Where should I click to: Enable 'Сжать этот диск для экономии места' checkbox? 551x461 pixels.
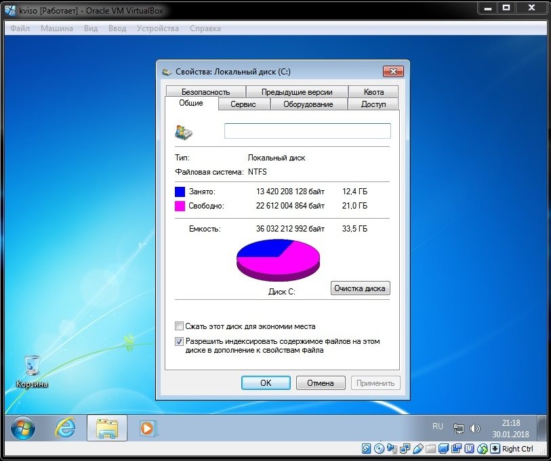(x=179, y=326)
